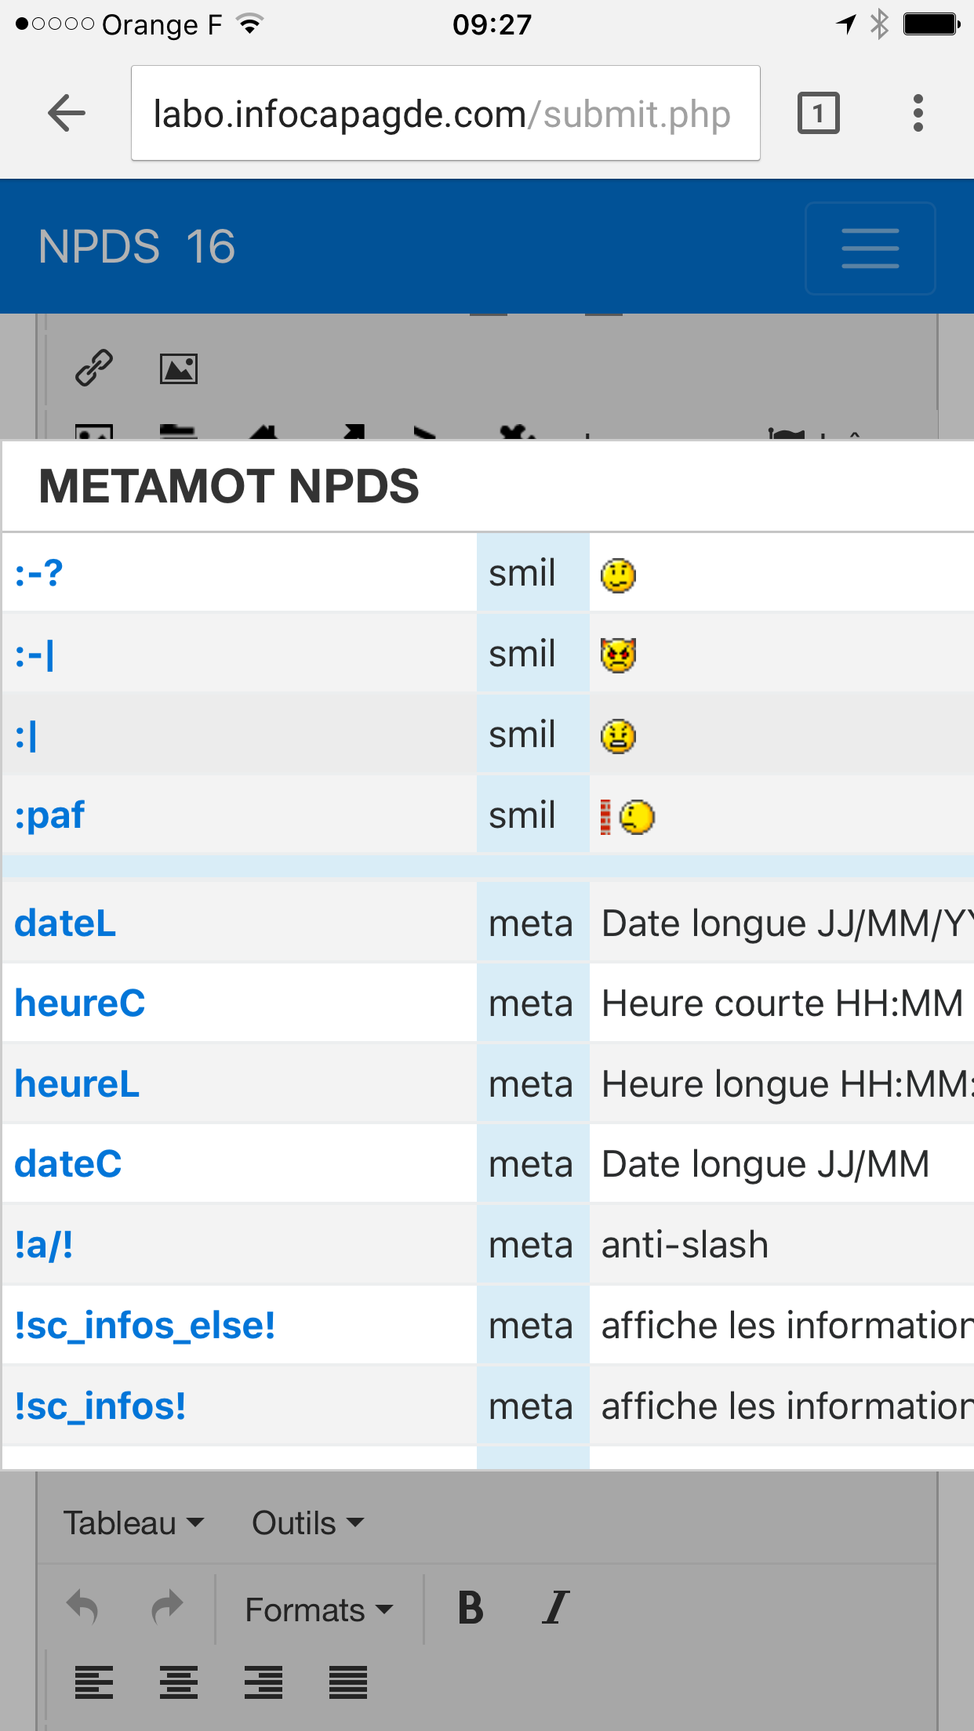This screenshot has width=974, height=1731.
Task: Insert image using picture icon
Action: tap(179, 368)
